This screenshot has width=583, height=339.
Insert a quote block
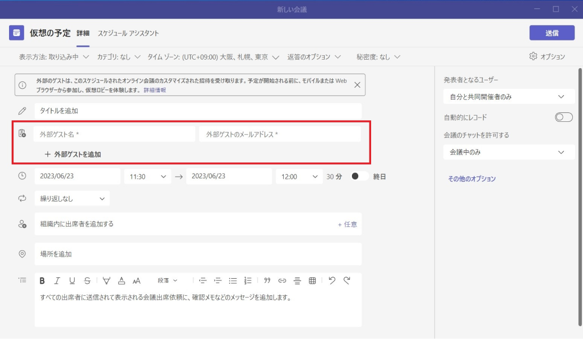point(267,280)
